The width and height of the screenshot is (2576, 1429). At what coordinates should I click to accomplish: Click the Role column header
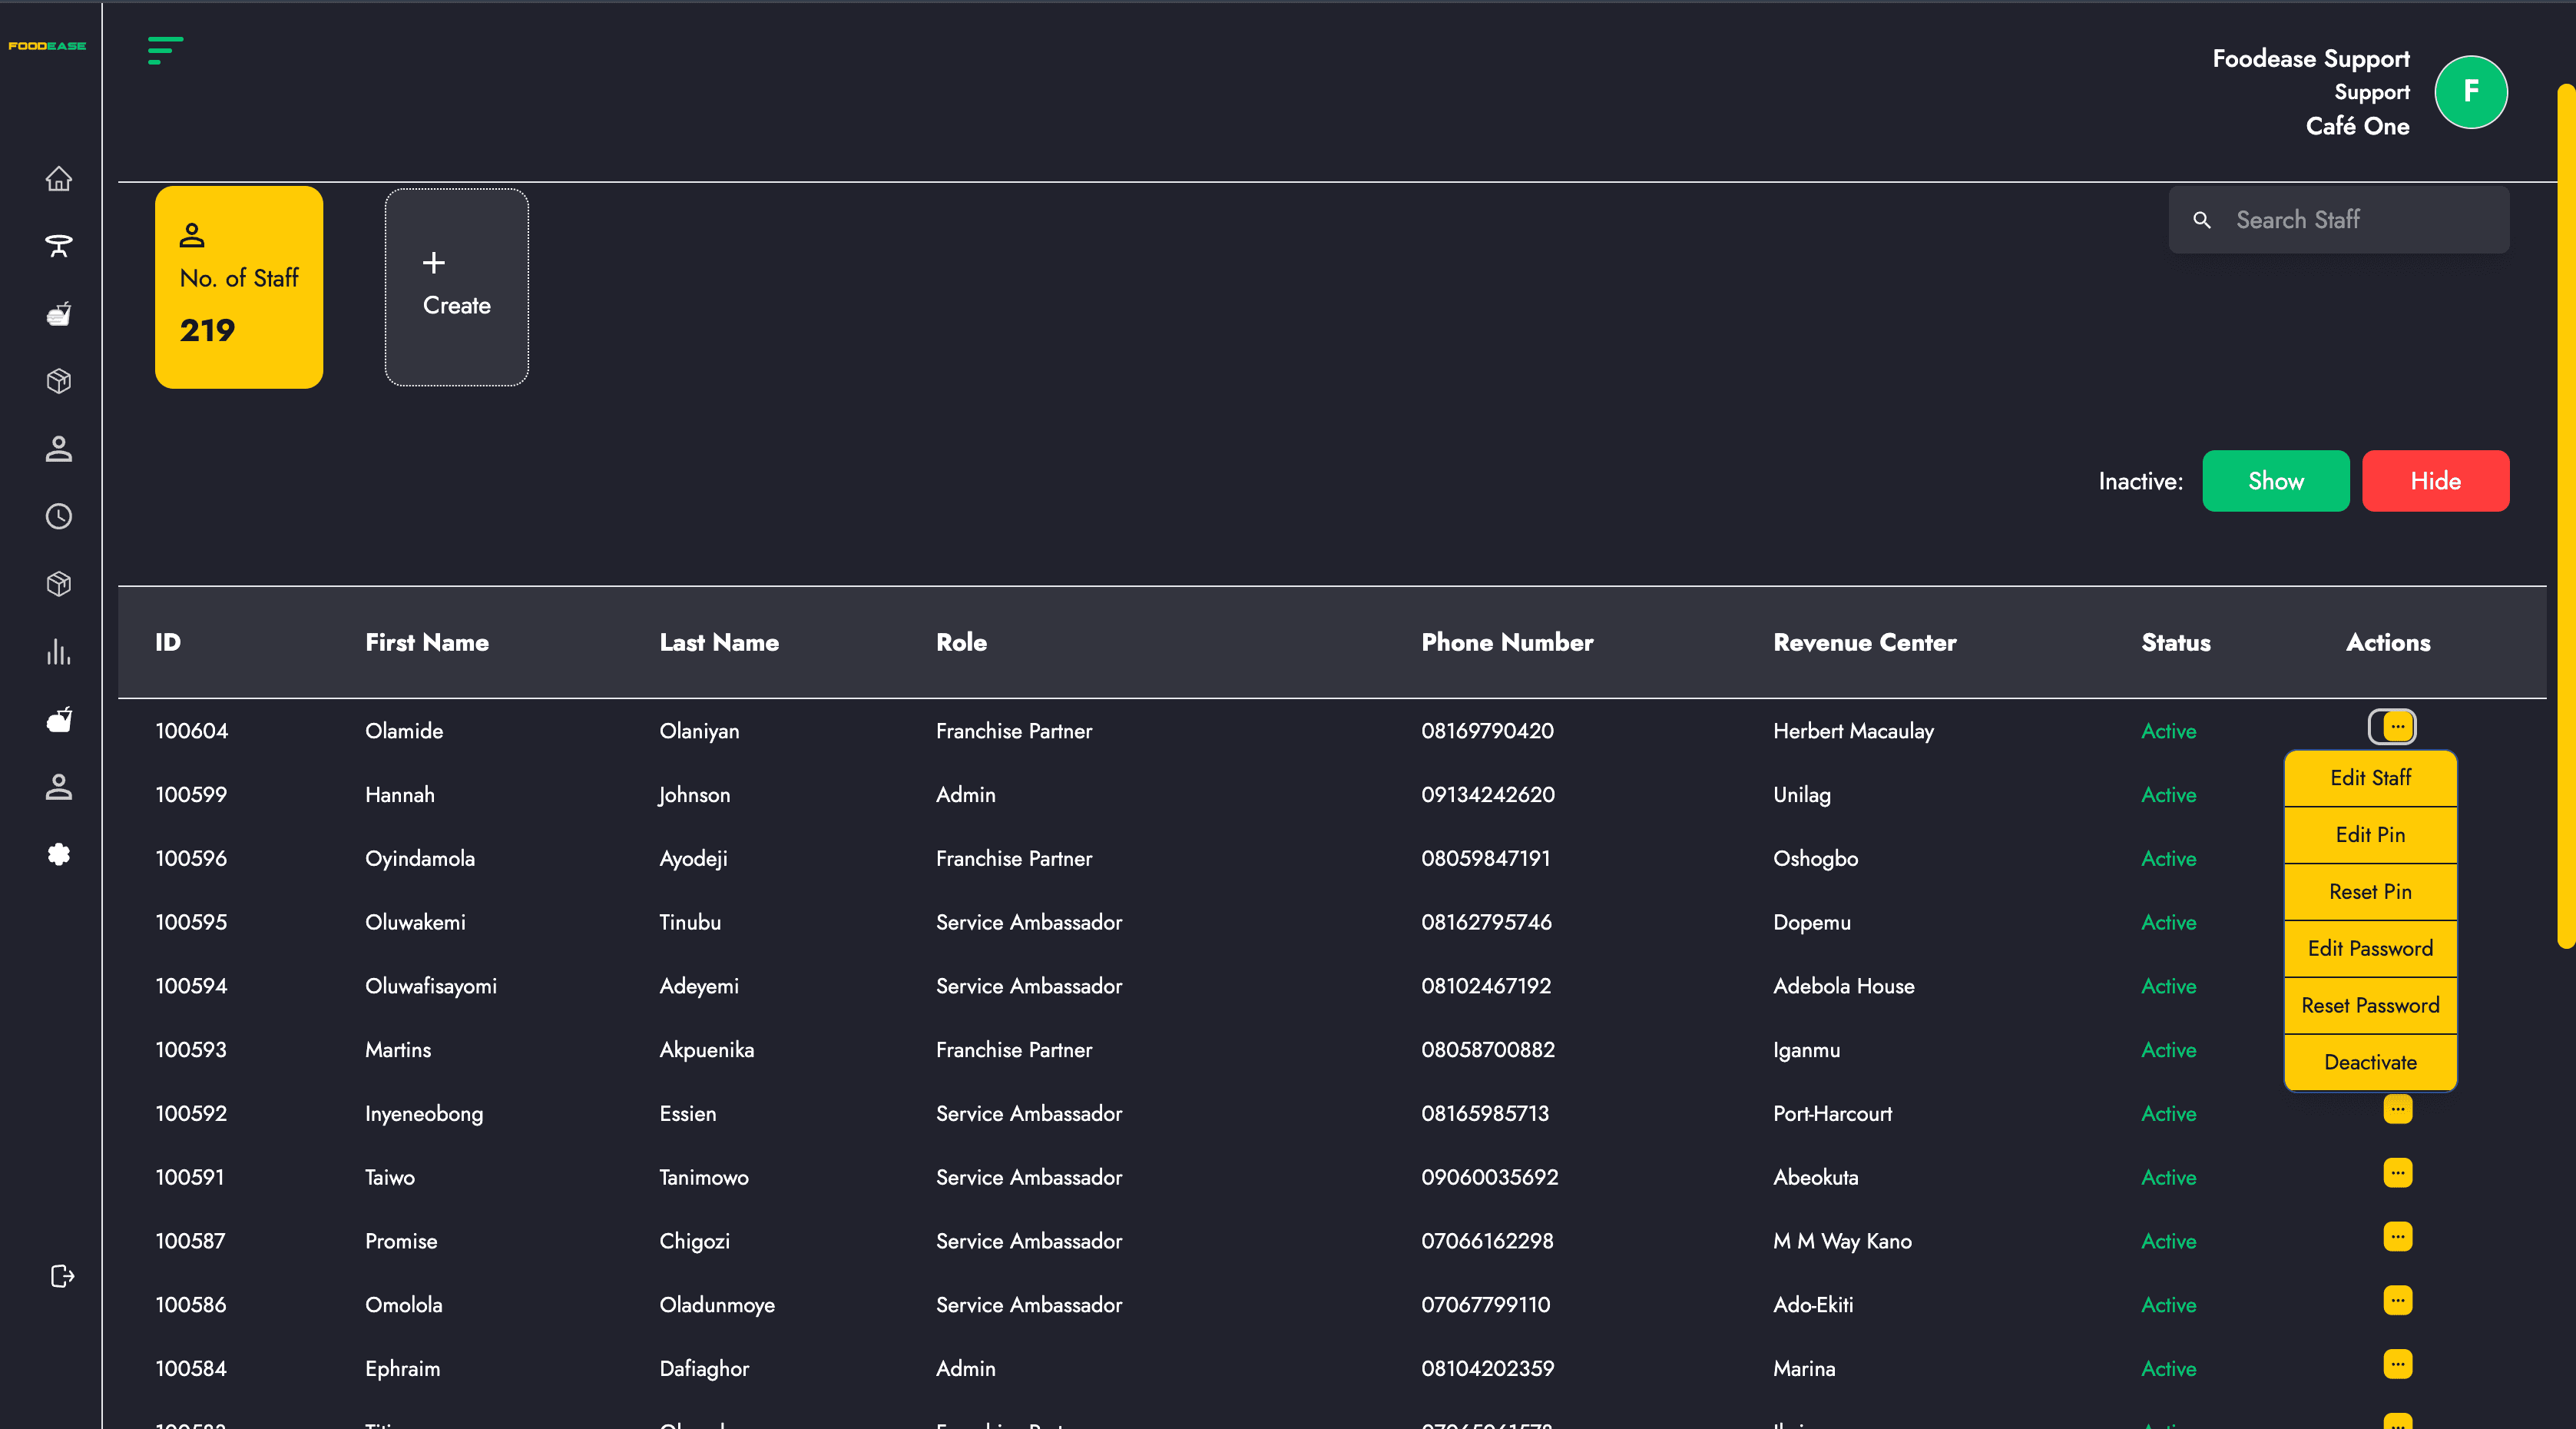[961, 643]
